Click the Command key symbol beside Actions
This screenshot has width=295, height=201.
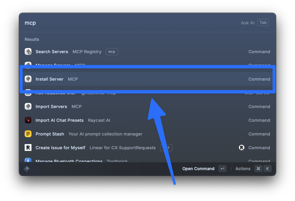tap(258, 168)
